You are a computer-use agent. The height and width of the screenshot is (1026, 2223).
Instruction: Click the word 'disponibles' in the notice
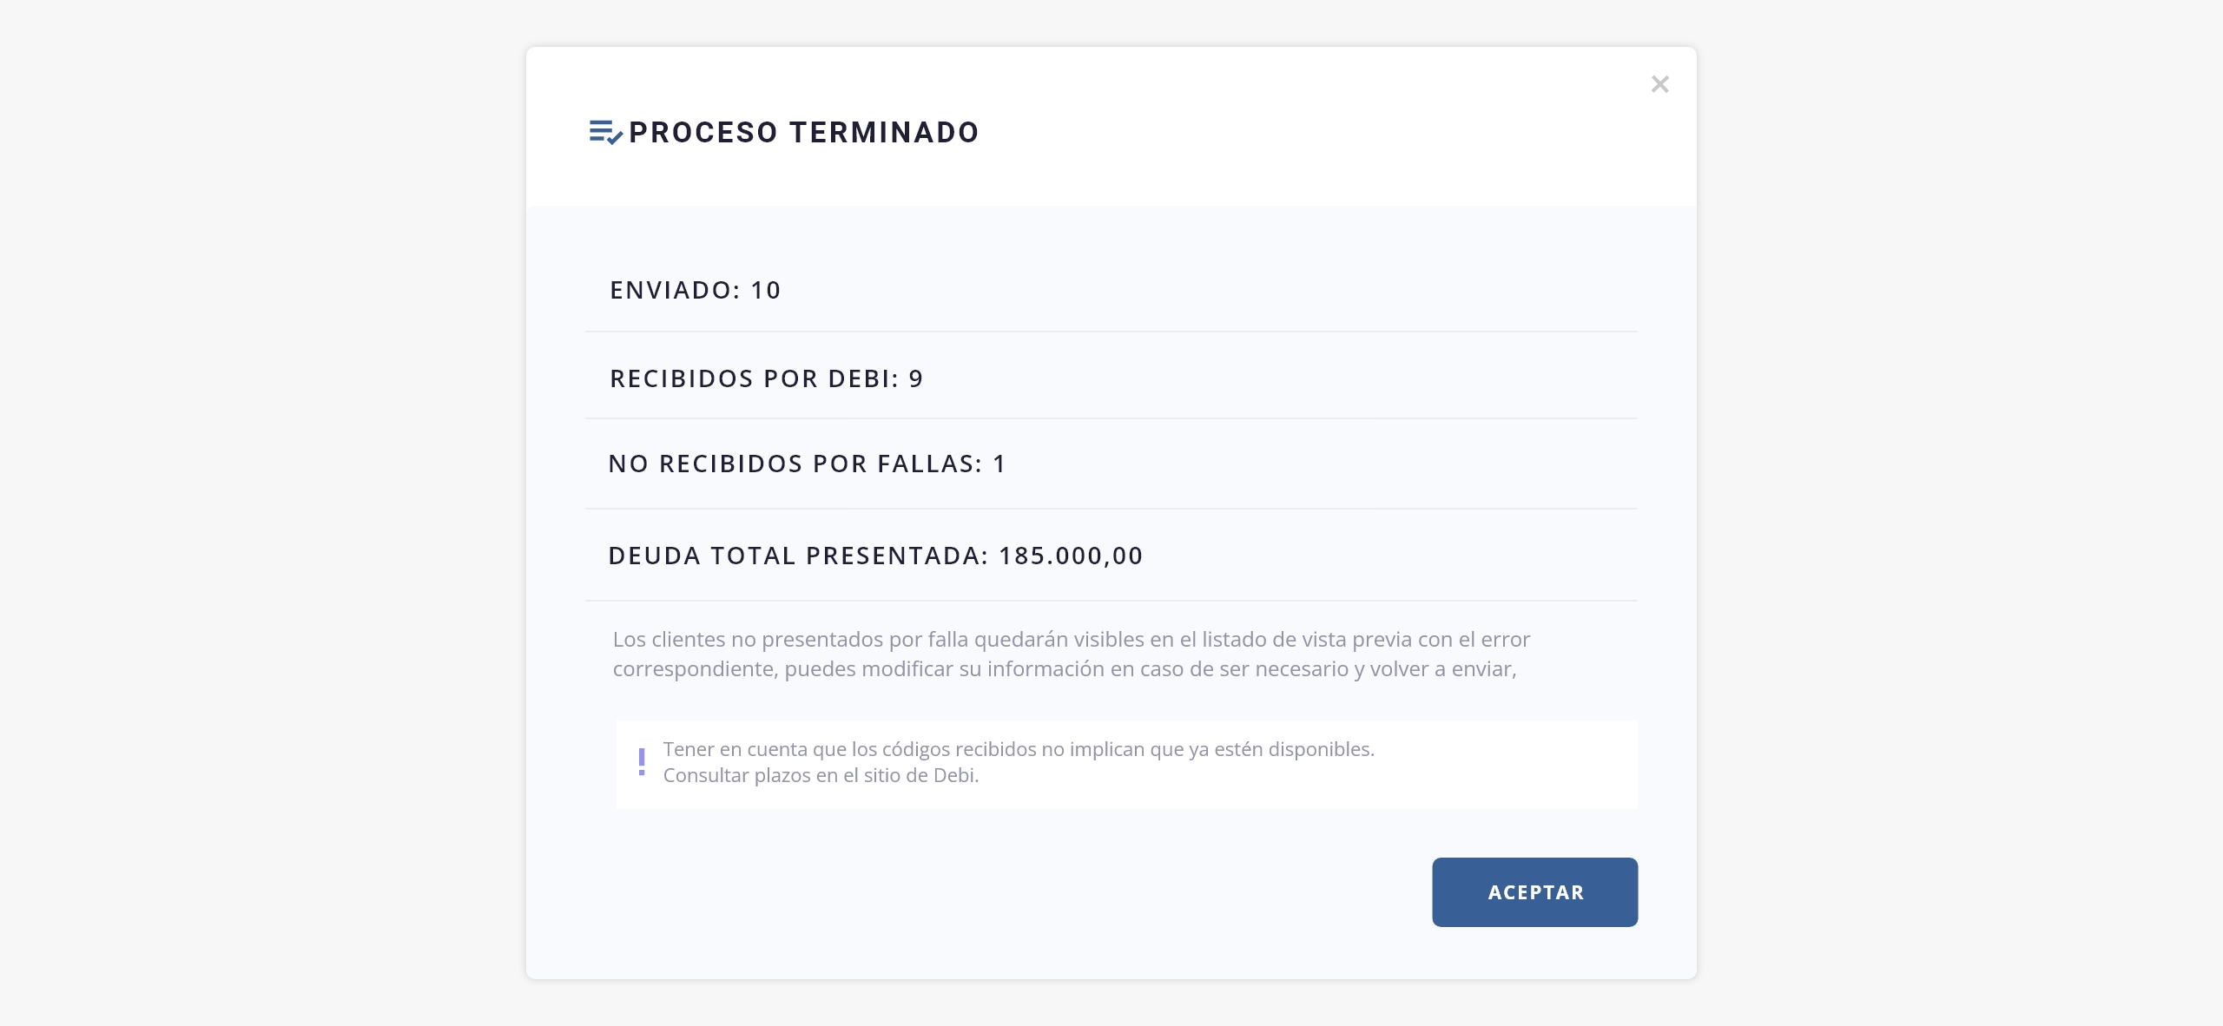coord(1321,748)
